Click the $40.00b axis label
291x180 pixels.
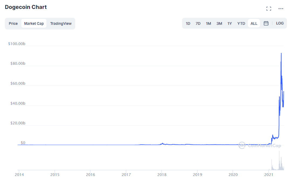18,103
